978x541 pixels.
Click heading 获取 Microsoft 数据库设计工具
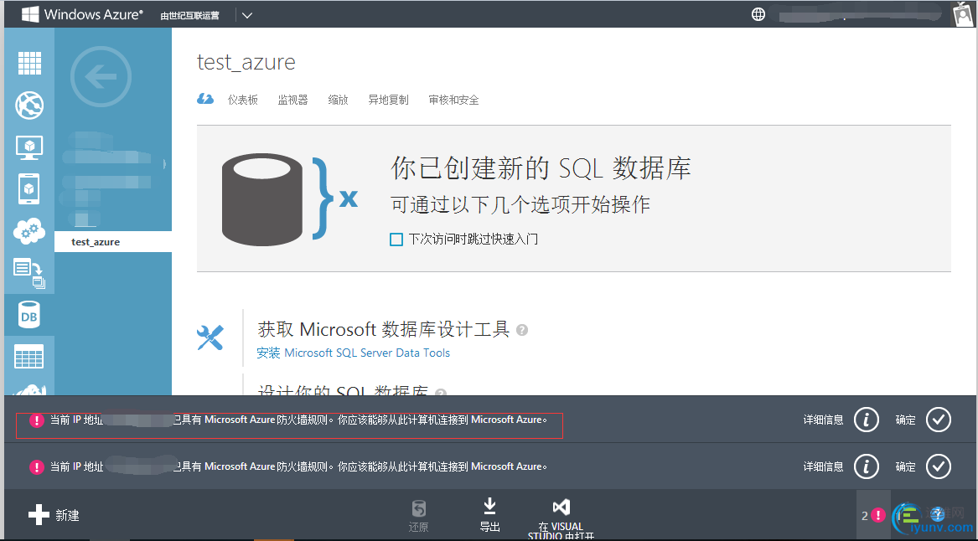click(x=384, y=329)
